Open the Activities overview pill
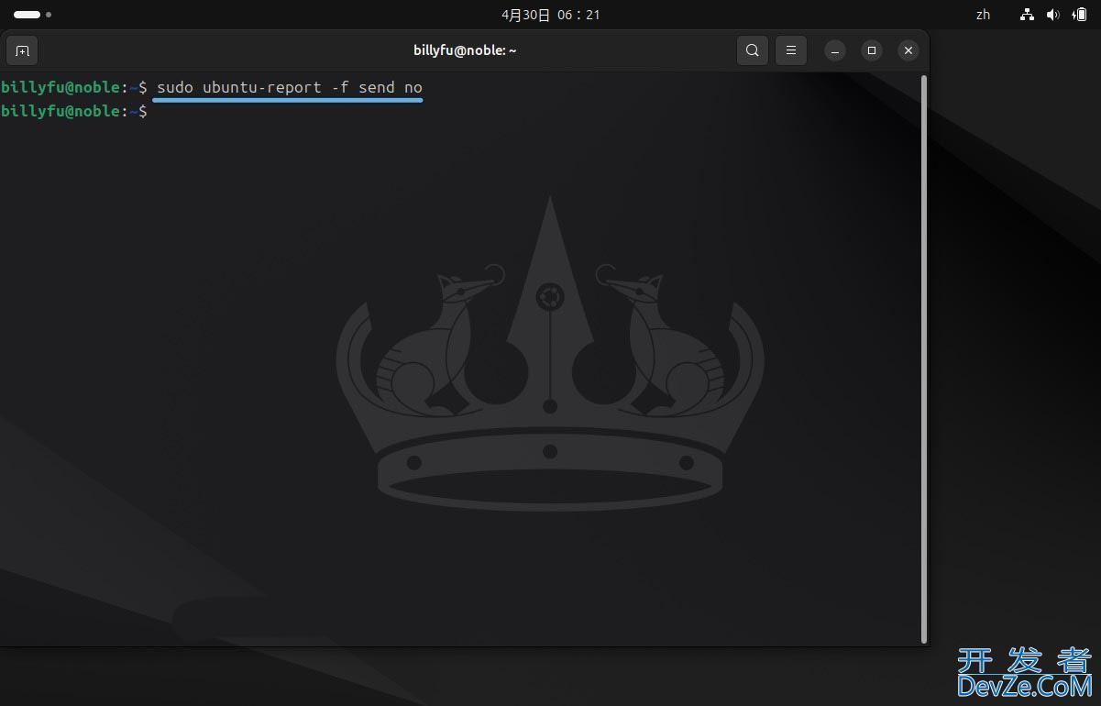This screenshot has height=706, width=1101. click(32, 15)
